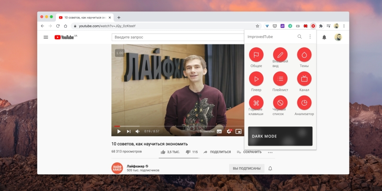Open the Черный список blacklist section

coord(280,103)
